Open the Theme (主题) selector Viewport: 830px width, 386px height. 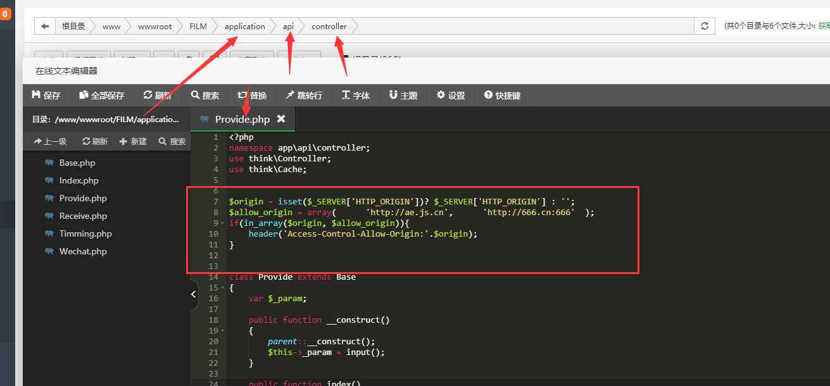pyautogui.click(x=403, y=96)
